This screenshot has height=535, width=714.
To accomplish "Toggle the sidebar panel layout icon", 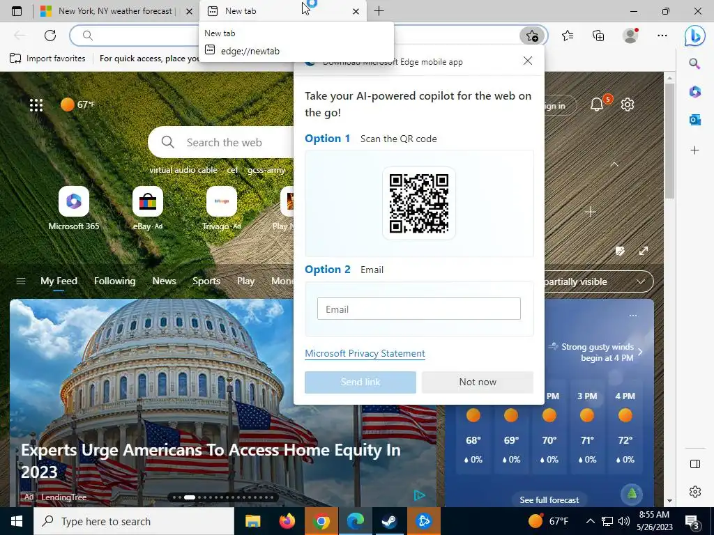I will tap(695, 463).
